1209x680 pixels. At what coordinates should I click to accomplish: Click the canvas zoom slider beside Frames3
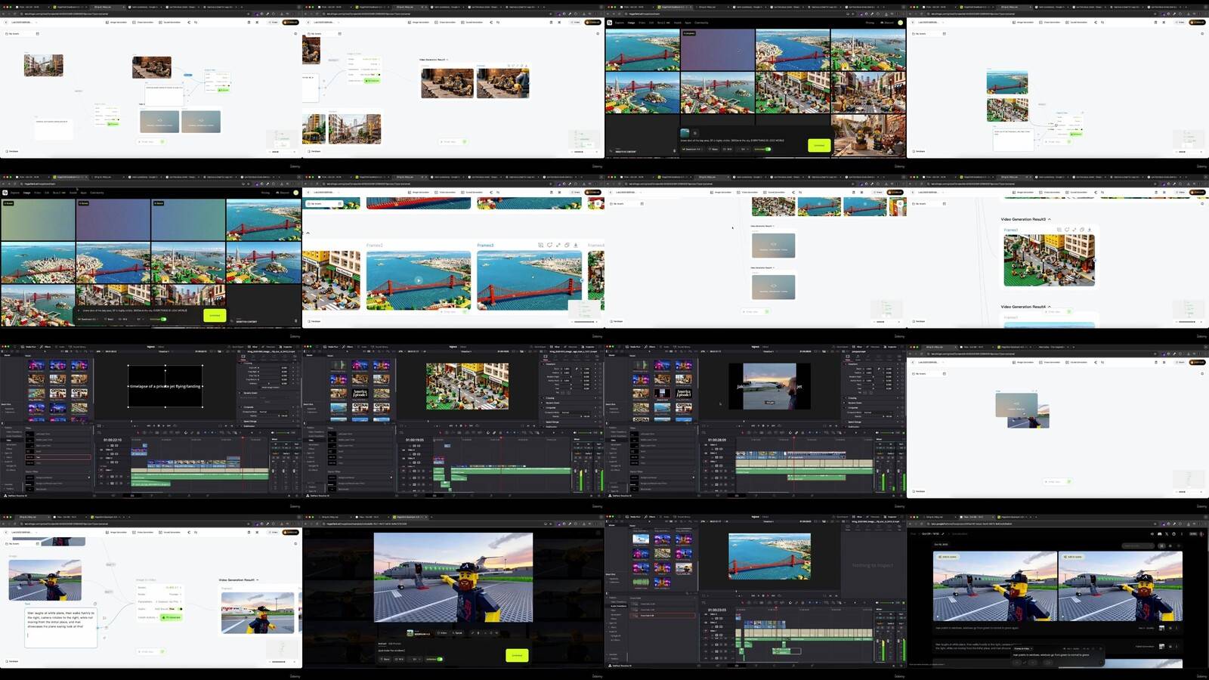(584, 321)
